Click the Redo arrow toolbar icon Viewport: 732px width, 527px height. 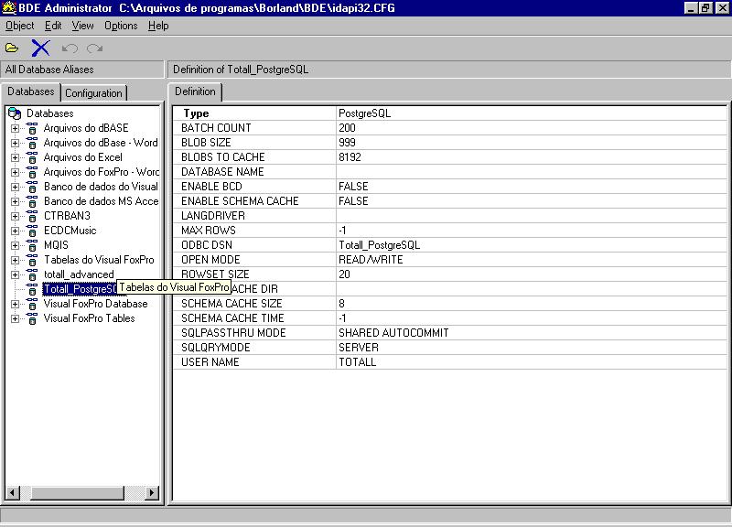click(95, 48)
